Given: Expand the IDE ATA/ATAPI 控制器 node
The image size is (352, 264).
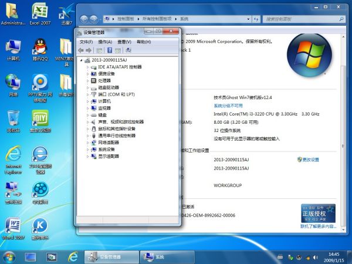Looking at the screenshot, I should click(87, 67).
